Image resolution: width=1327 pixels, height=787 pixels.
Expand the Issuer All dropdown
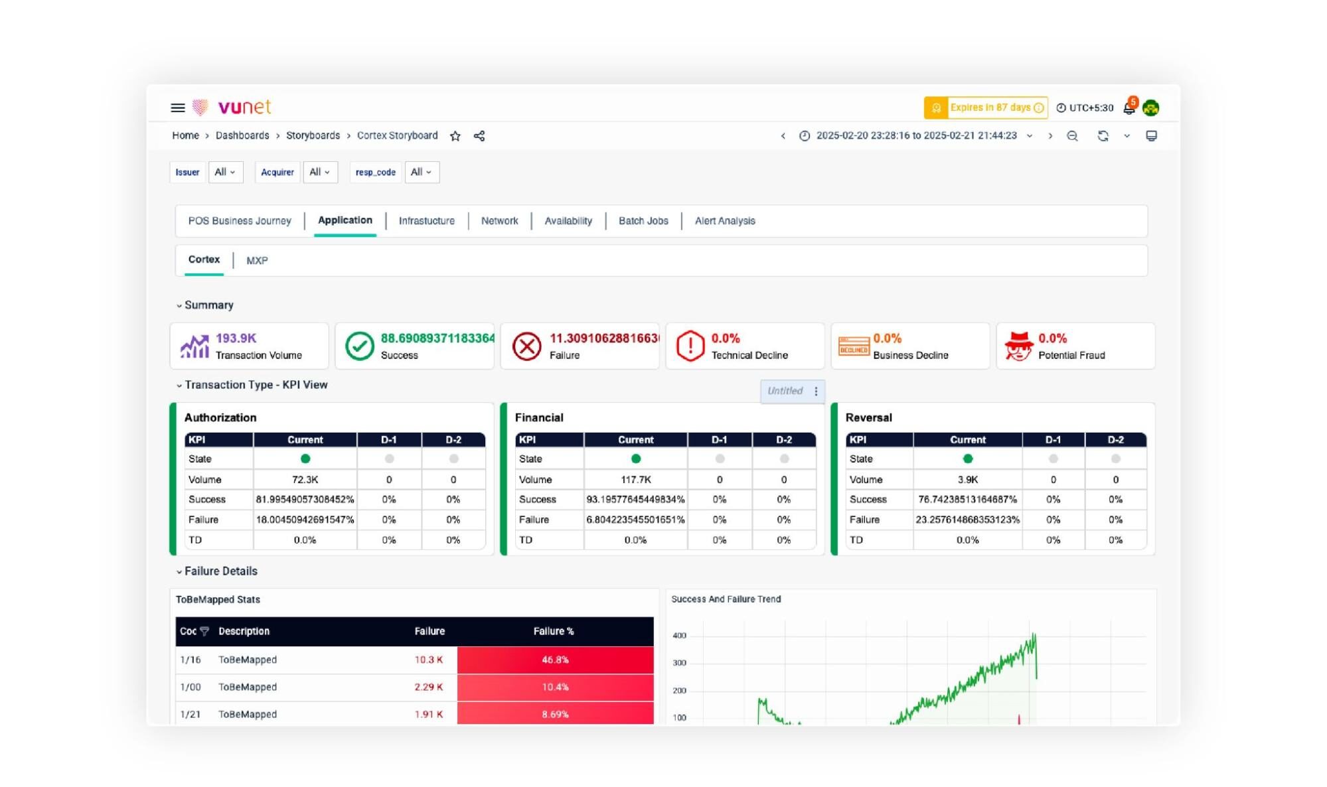[x=225, y=173]
